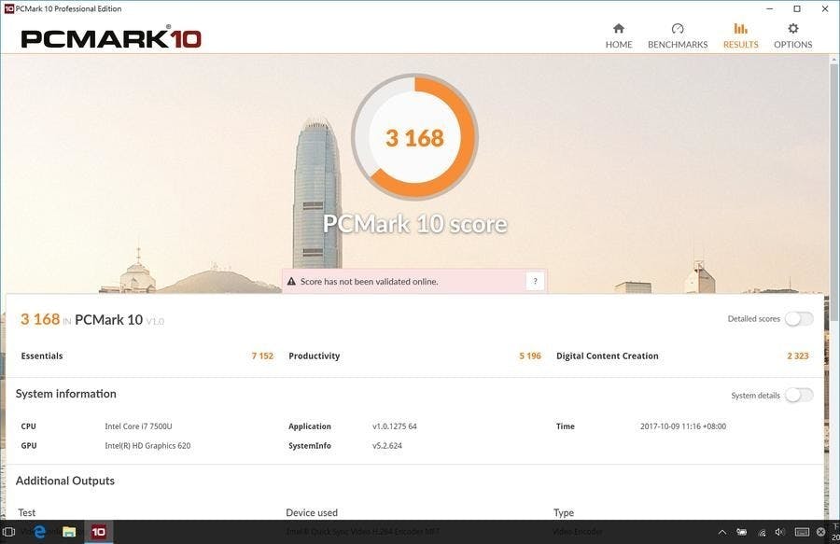
Task: Click the Essentials label
Action: click(x=42, y=356)
